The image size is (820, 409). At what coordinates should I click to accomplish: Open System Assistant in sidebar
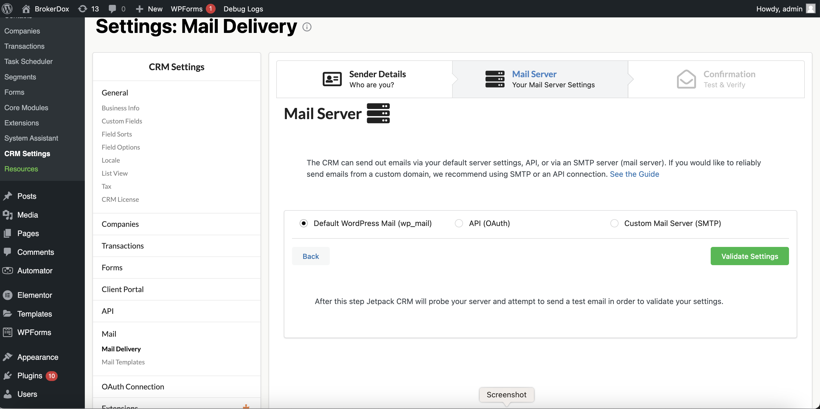pyautogui.click(x=31, y=138)
